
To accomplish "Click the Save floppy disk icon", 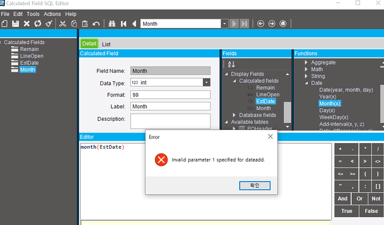I will 16,24.
